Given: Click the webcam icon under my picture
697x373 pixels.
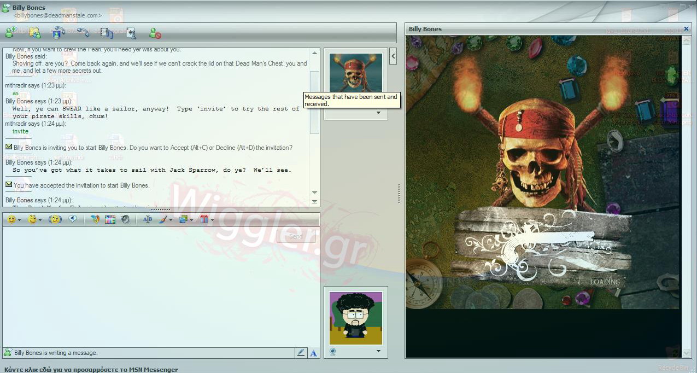Looking at the screenshot, I should point(332,351).
